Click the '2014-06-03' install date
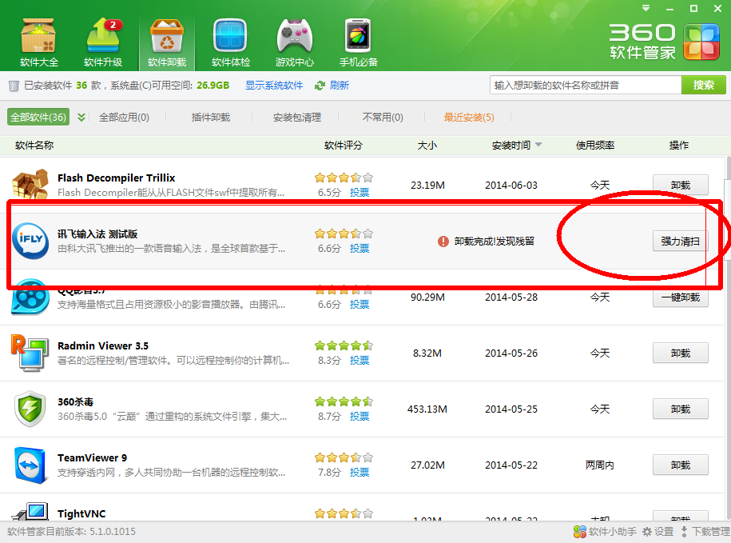Screen dimensions: 731x543 [511, 186]
